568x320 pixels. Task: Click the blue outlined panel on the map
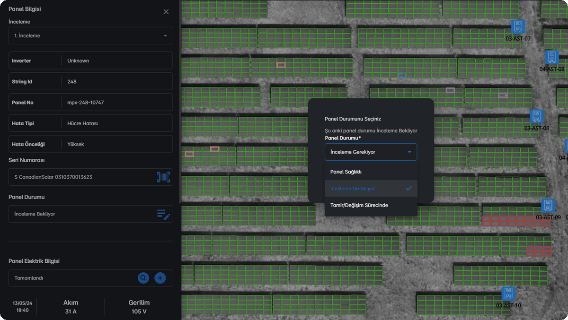click(x=401, y=75)
